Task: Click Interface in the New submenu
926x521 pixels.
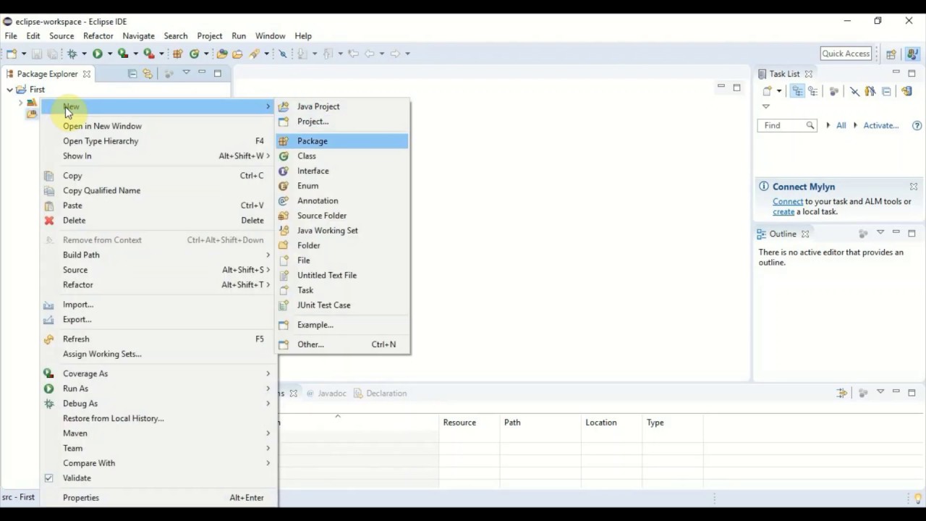Action: coord(342,171)
